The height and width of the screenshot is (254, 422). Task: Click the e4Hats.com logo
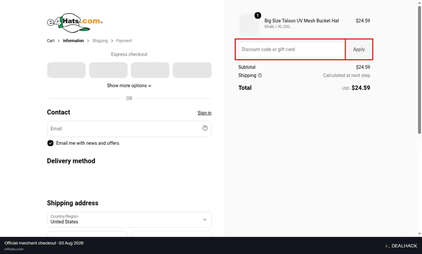point(75,23)
